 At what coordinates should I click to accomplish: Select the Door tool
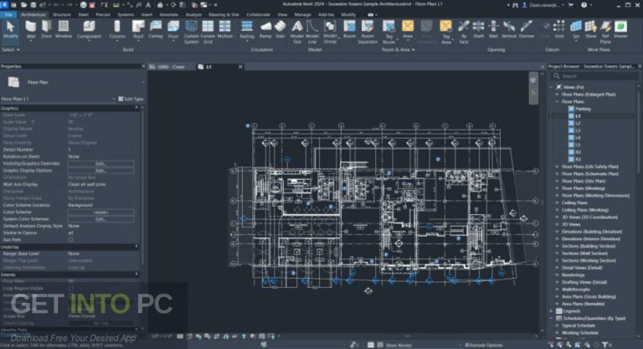pos(47,29)
